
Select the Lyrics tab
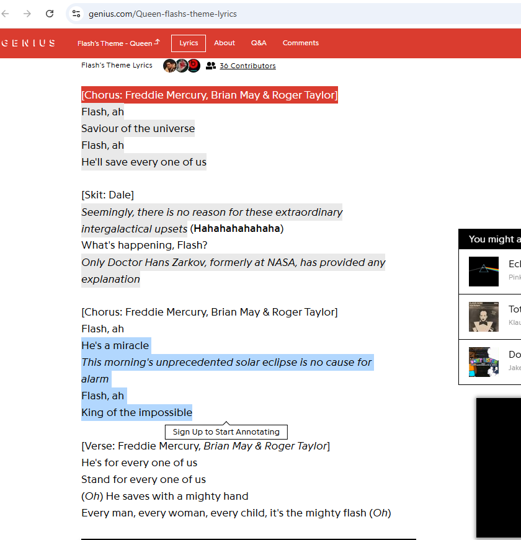(x=189, y=43)
